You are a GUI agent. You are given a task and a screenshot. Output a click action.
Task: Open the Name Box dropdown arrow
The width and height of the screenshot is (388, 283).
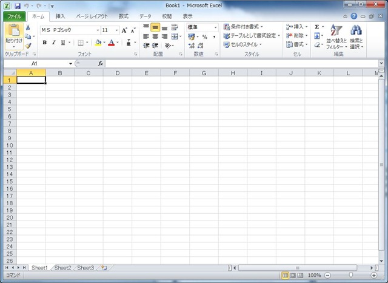70,64
